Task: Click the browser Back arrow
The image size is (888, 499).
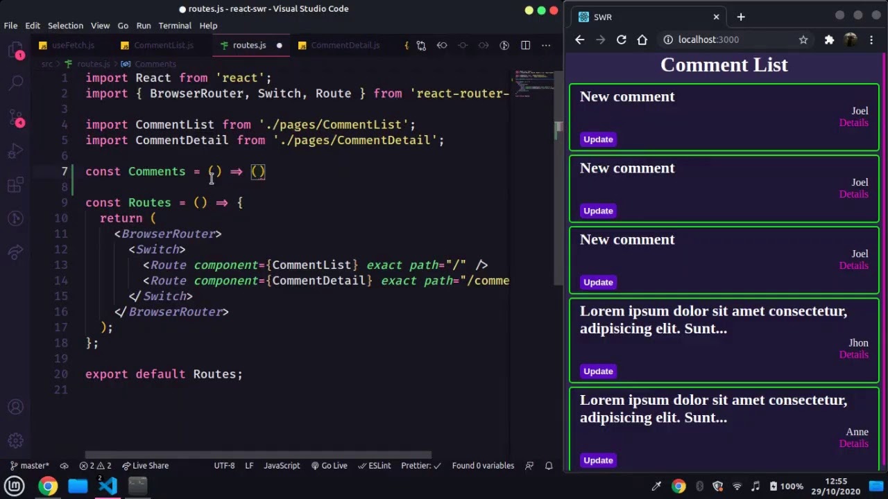Action: [580, 40]
